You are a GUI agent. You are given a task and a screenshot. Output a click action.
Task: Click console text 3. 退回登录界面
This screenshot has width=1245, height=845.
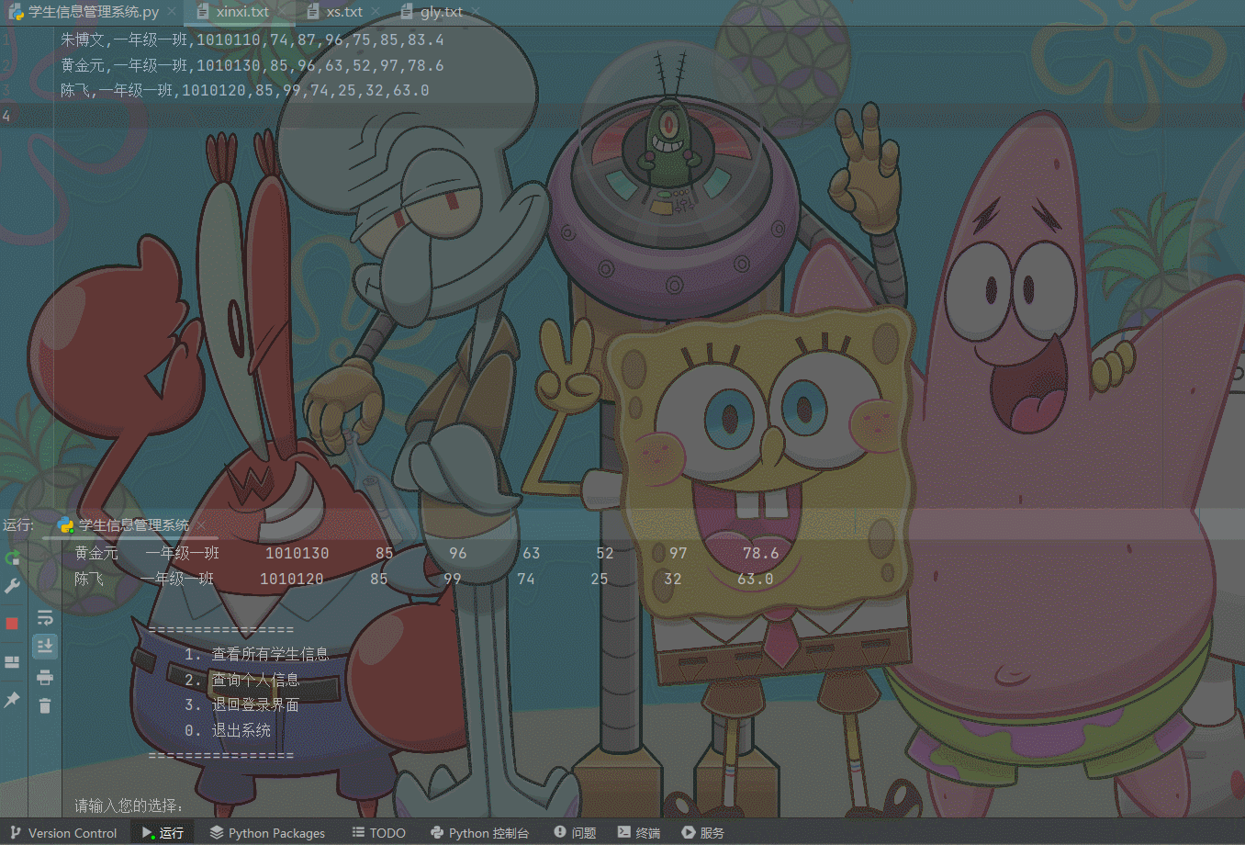[x=241, y=704]
